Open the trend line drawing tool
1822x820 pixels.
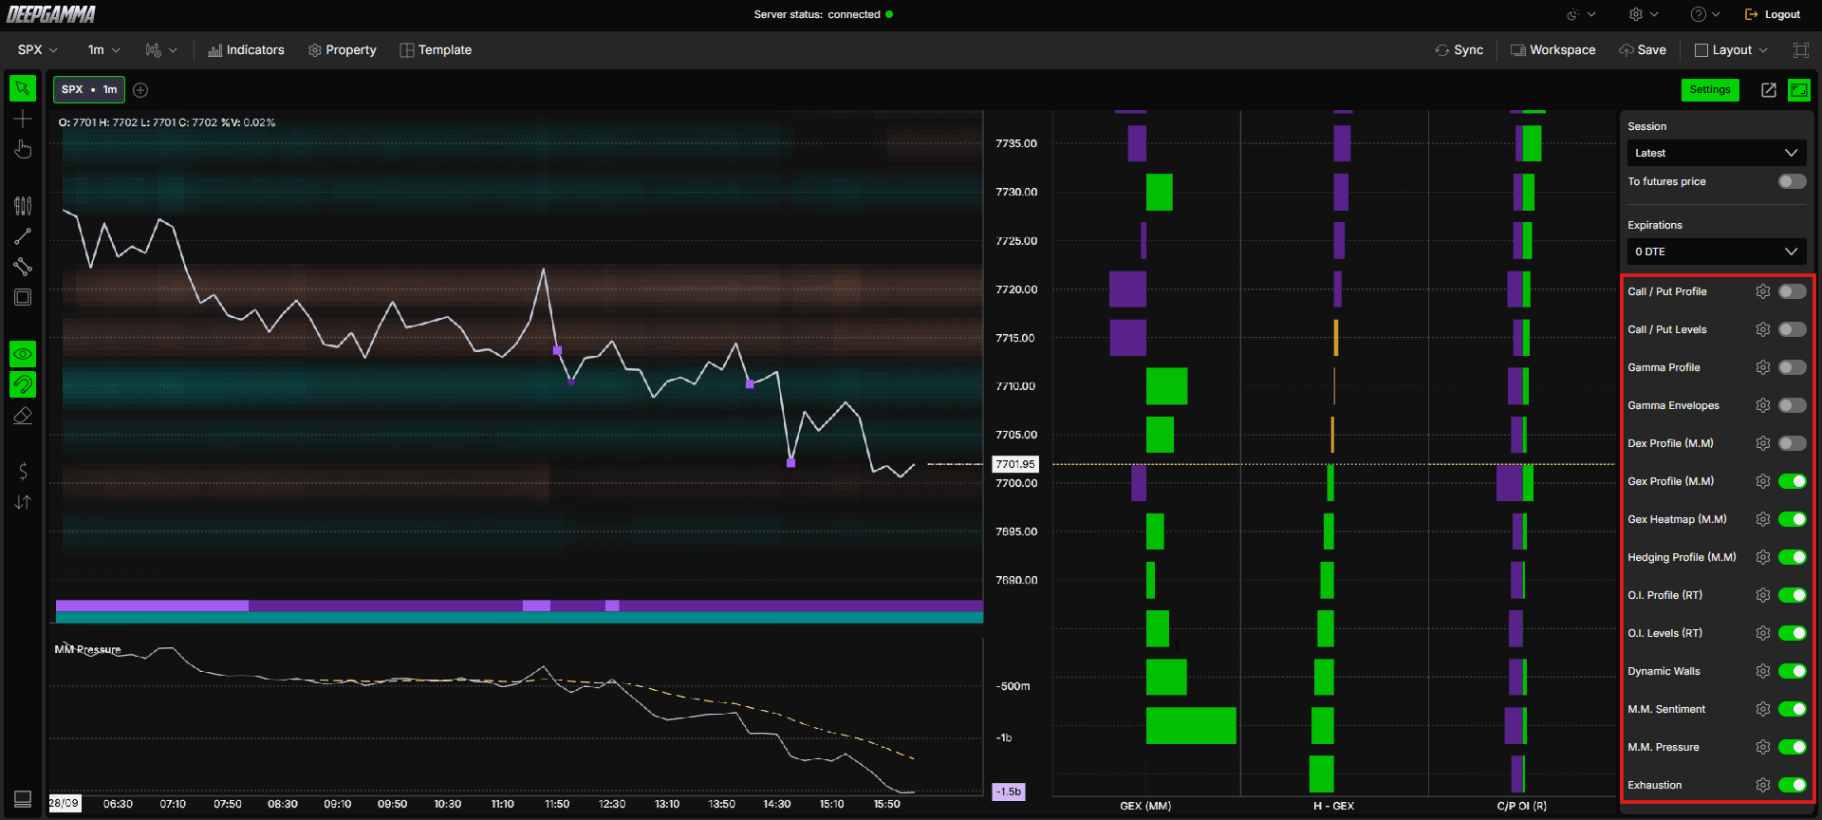[x=23, y=236]
